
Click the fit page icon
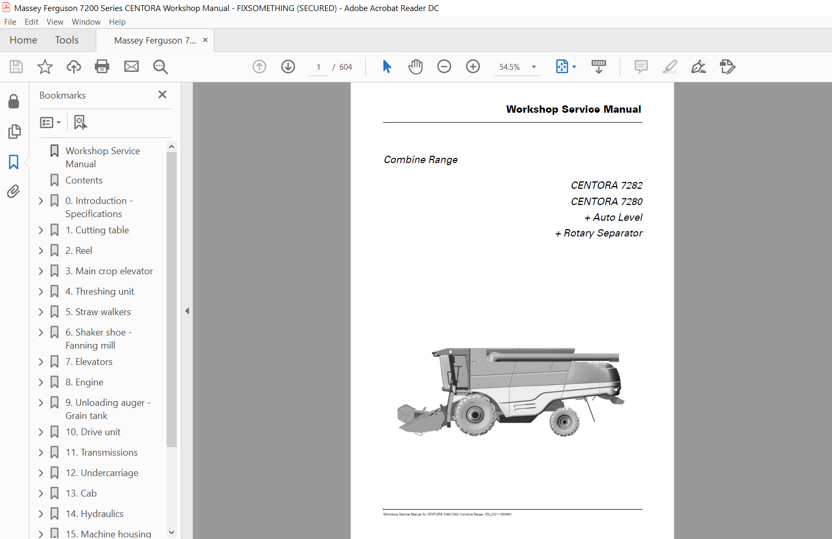(x=562, y=67)
